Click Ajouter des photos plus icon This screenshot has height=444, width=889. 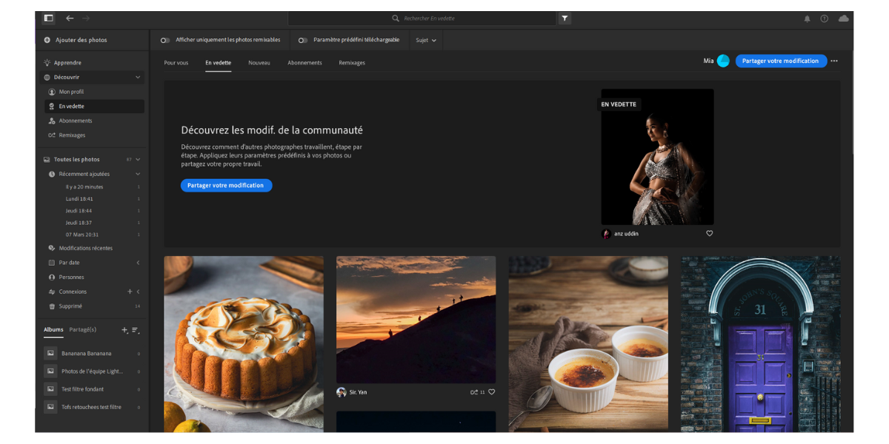(x=47, y=40)
